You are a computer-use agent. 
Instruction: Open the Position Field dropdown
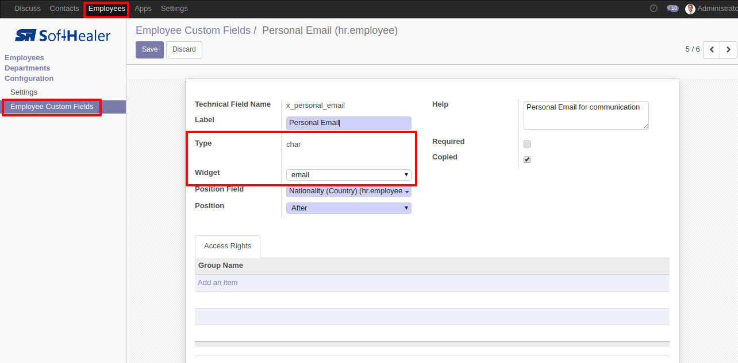[x=349, y=191]
